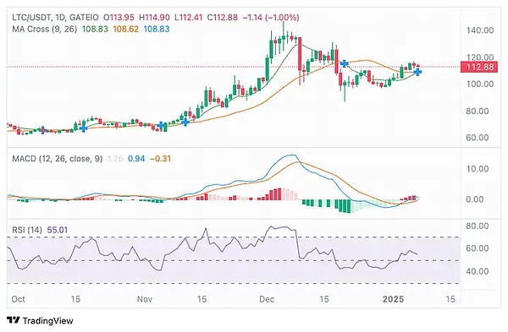Click the TradingView logo

(40, 321)
